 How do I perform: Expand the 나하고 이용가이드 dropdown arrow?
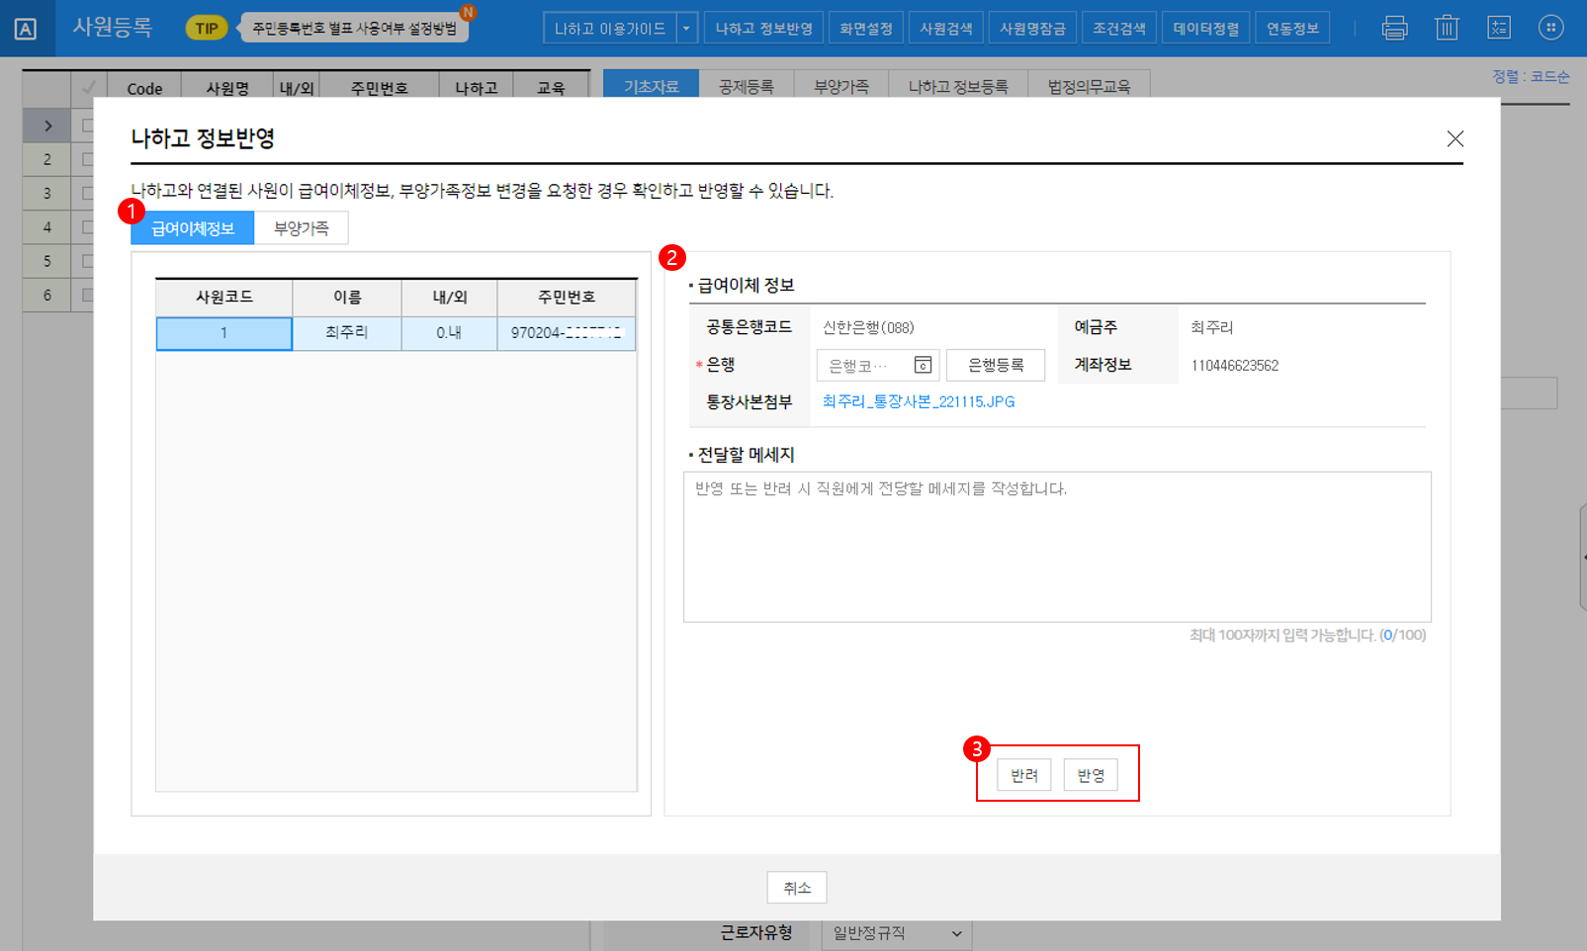[686, 28]
